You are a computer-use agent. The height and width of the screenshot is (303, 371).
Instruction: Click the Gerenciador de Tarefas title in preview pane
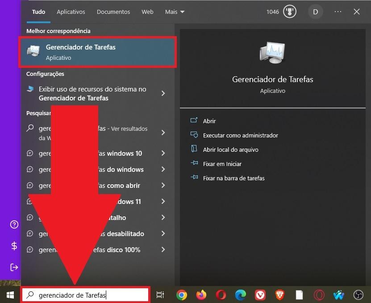point(273,79)
